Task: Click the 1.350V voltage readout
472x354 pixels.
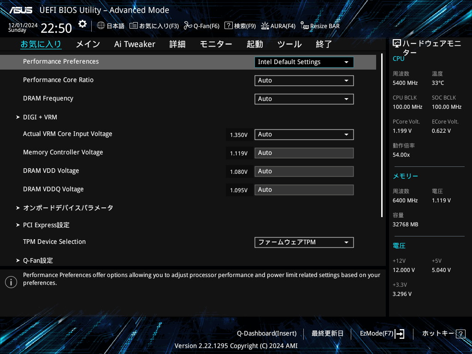Action: [x=239, y=135]
